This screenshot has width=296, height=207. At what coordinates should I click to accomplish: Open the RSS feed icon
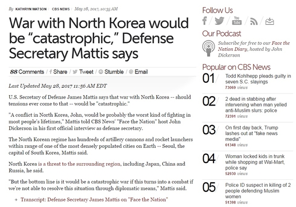point(254,21)
